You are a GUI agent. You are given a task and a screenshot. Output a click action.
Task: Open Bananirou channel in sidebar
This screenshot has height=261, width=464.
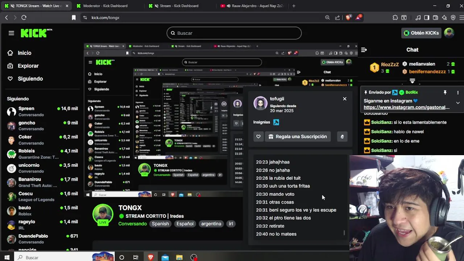[x=42, y=182]
